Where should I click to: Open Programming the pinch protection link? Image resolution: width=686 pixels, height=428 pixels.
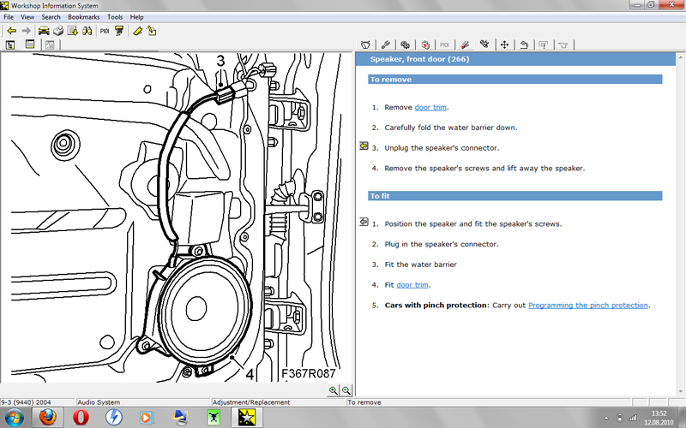tap(588, 306)
